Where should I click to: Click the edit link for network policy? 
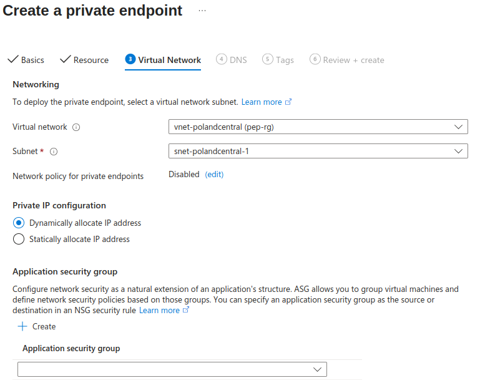[214, 175]
